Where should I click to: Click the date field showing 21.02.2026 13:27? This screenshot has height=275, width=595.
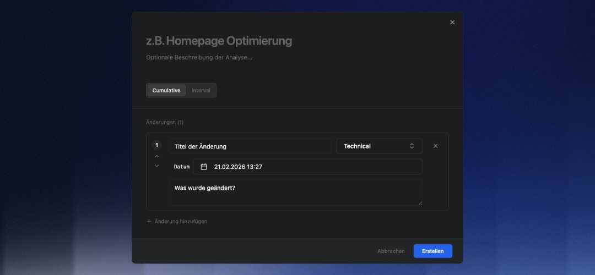307,167
